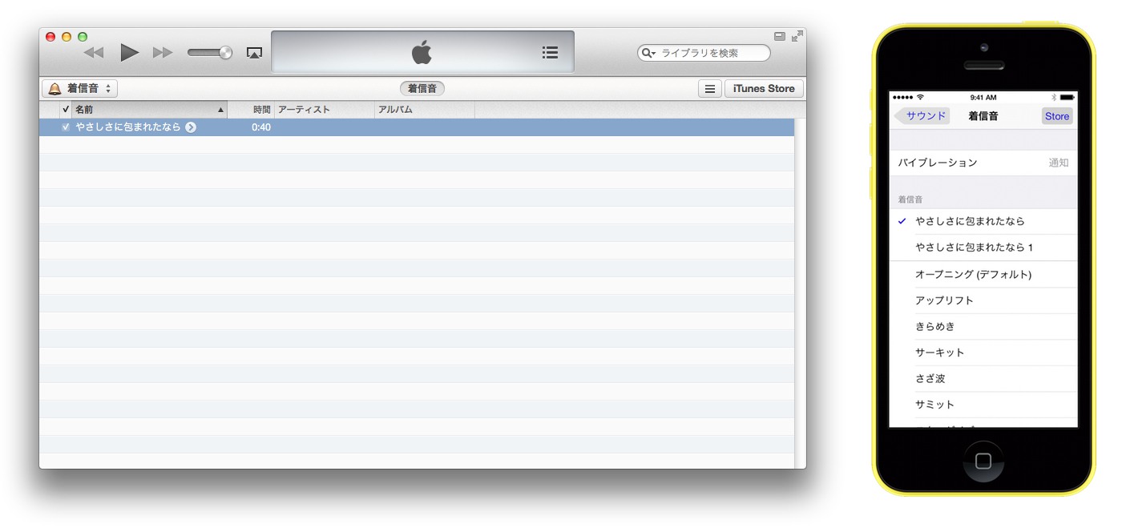Sort by 名前 column header

pyautogui.click(x=149, y=110)
